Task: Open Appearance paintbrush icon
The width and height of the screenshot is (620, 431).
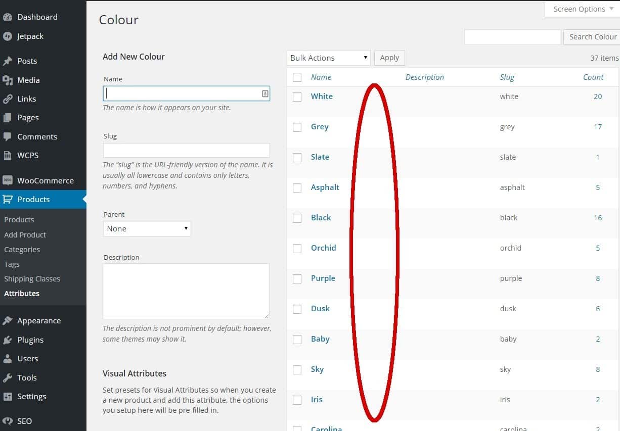Action: [x=7, y=321]
